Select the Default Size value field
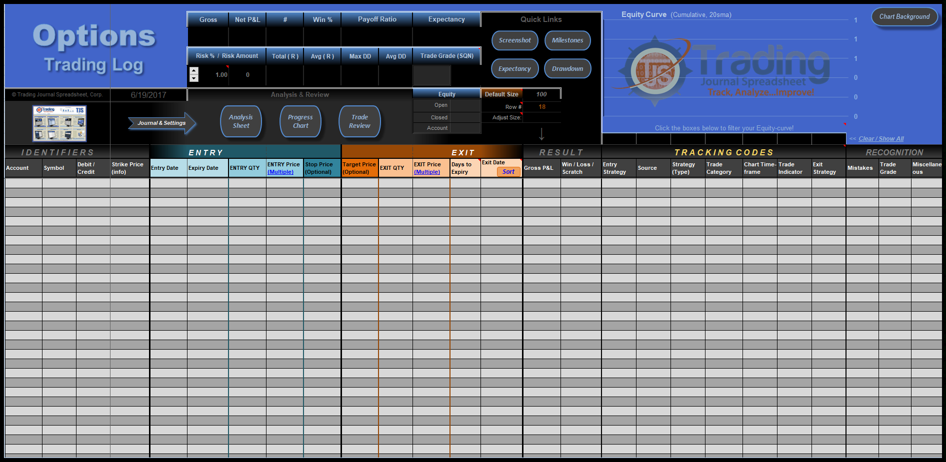 pyautogui.click(x=541, y=94)
